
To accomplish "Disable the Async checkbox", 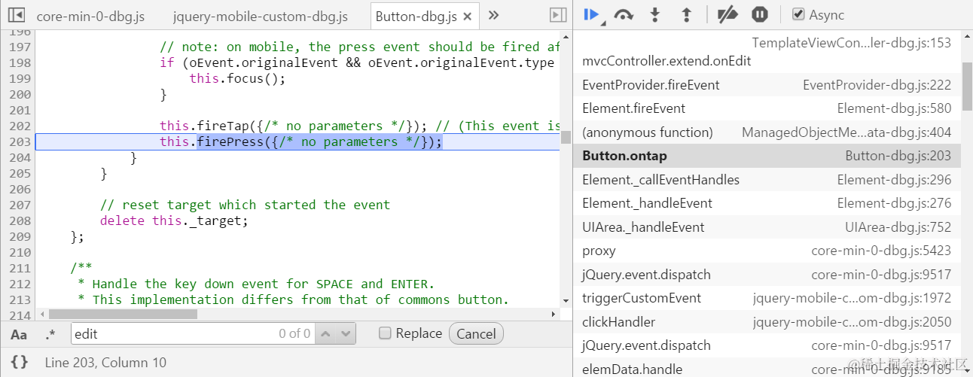I will [798, 14].
